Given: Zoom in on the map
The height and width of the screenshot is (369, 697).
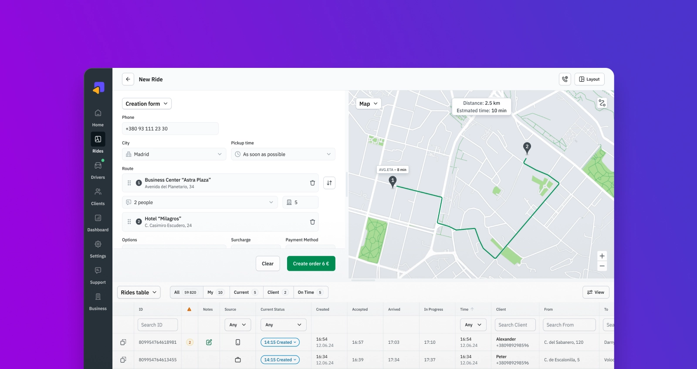Looking at the screenshot, I should tap(602, 256).
